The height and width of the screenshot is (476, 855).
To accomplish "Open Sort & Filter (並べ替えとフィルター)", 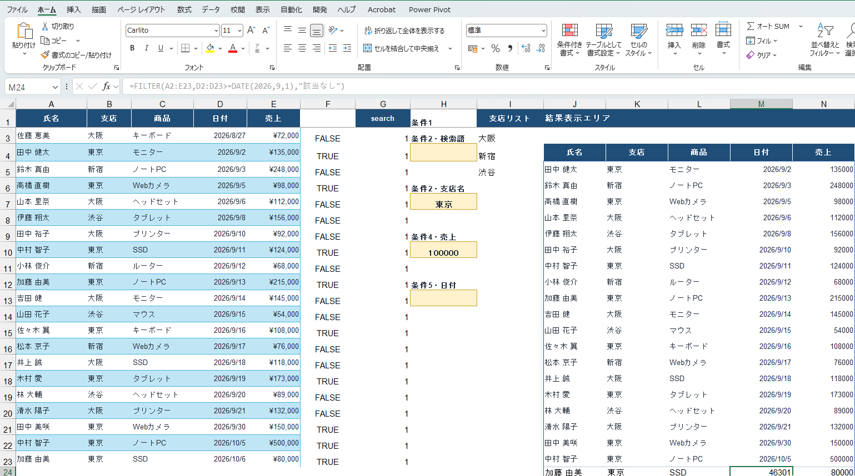I will tap(825, 40).
